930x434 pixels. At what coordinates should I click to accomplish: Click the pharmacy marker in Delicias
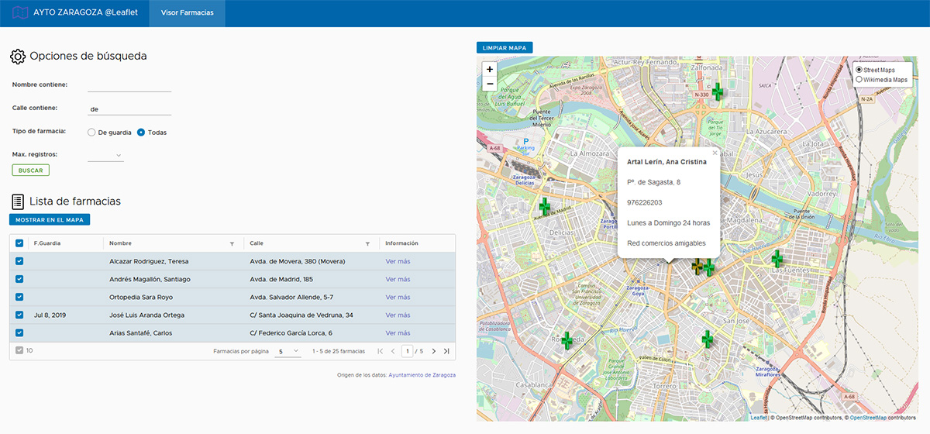pos(546,206)
